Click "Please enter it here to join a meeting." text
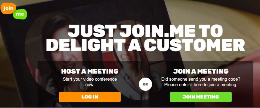Screen dimensions: 260x108 tap(201, 85)
